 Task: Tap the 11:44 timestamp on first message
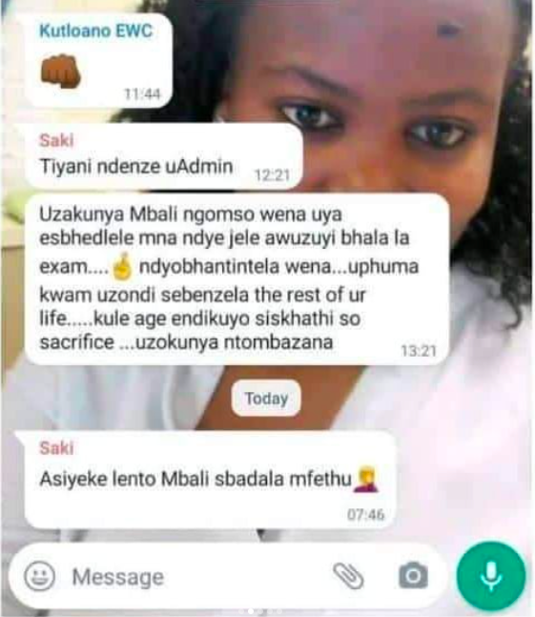[x=142, y=93]
